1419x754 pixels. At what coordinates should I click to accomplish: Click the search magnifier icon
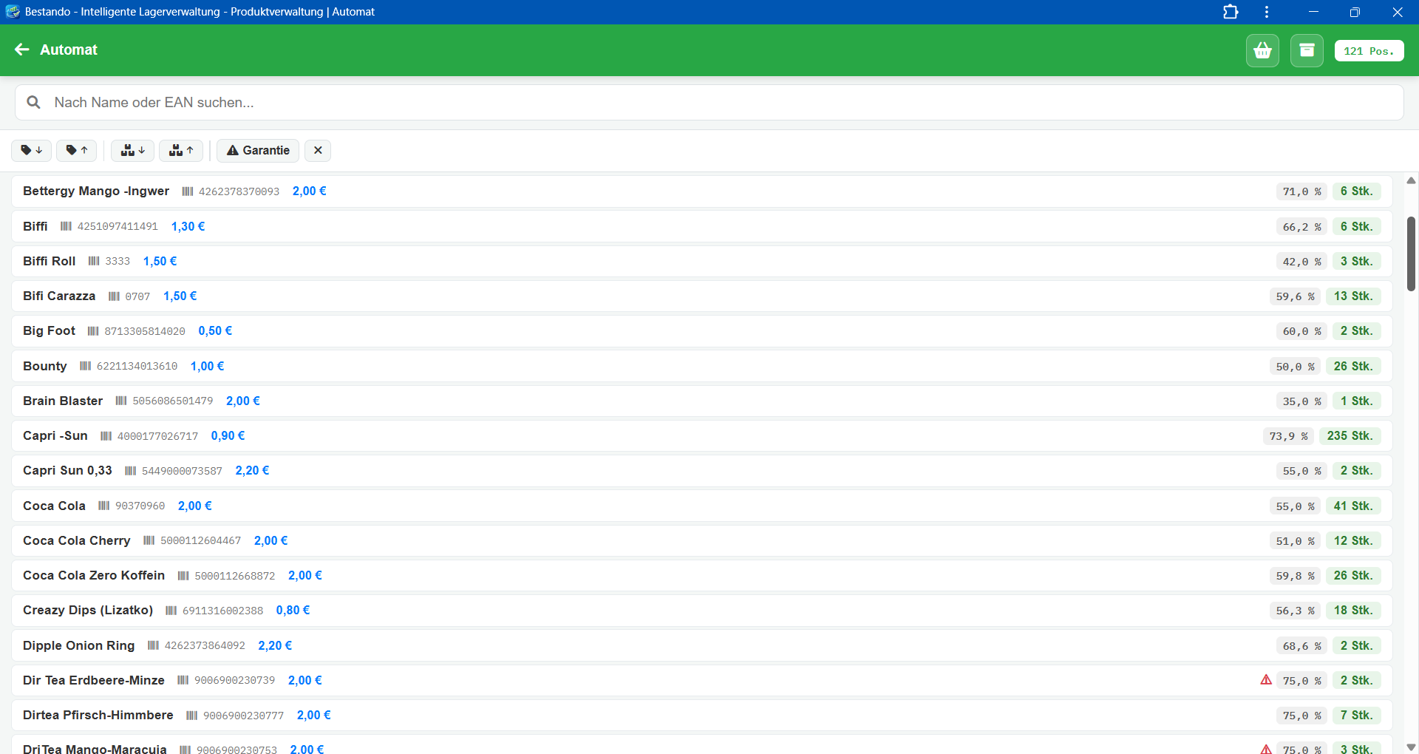tap(33, 103)
